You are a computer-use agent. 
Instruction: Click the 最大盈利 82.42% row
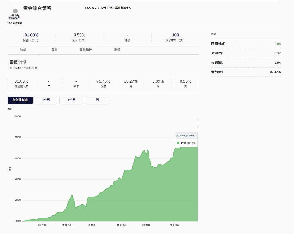246,72
